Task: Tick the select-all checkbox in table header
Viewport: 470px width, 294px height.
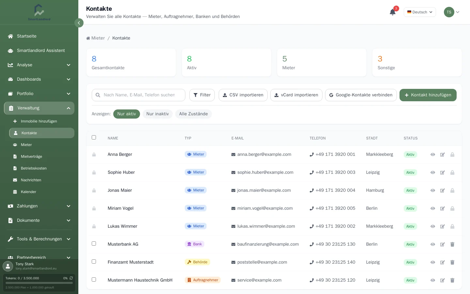Action: coord(94,138)
